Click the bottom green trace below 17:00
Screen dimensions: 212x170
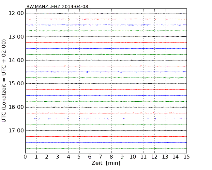tap(106, 148)
